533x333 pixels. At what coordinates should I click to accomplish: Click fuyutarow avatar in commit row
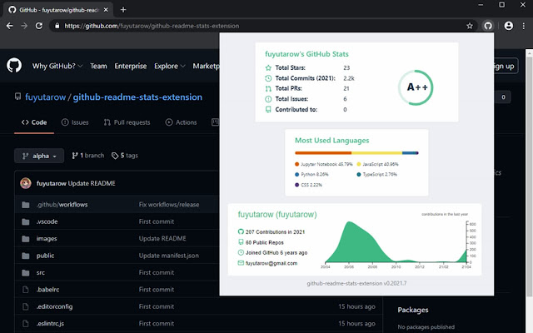tap(25, 183)
